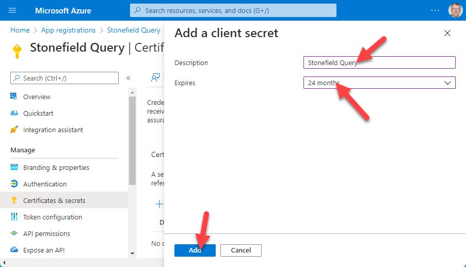Click the Overview grid icon
Image resolution: width=466 pixels, height=267 pixels.
(x=14, y=97)
